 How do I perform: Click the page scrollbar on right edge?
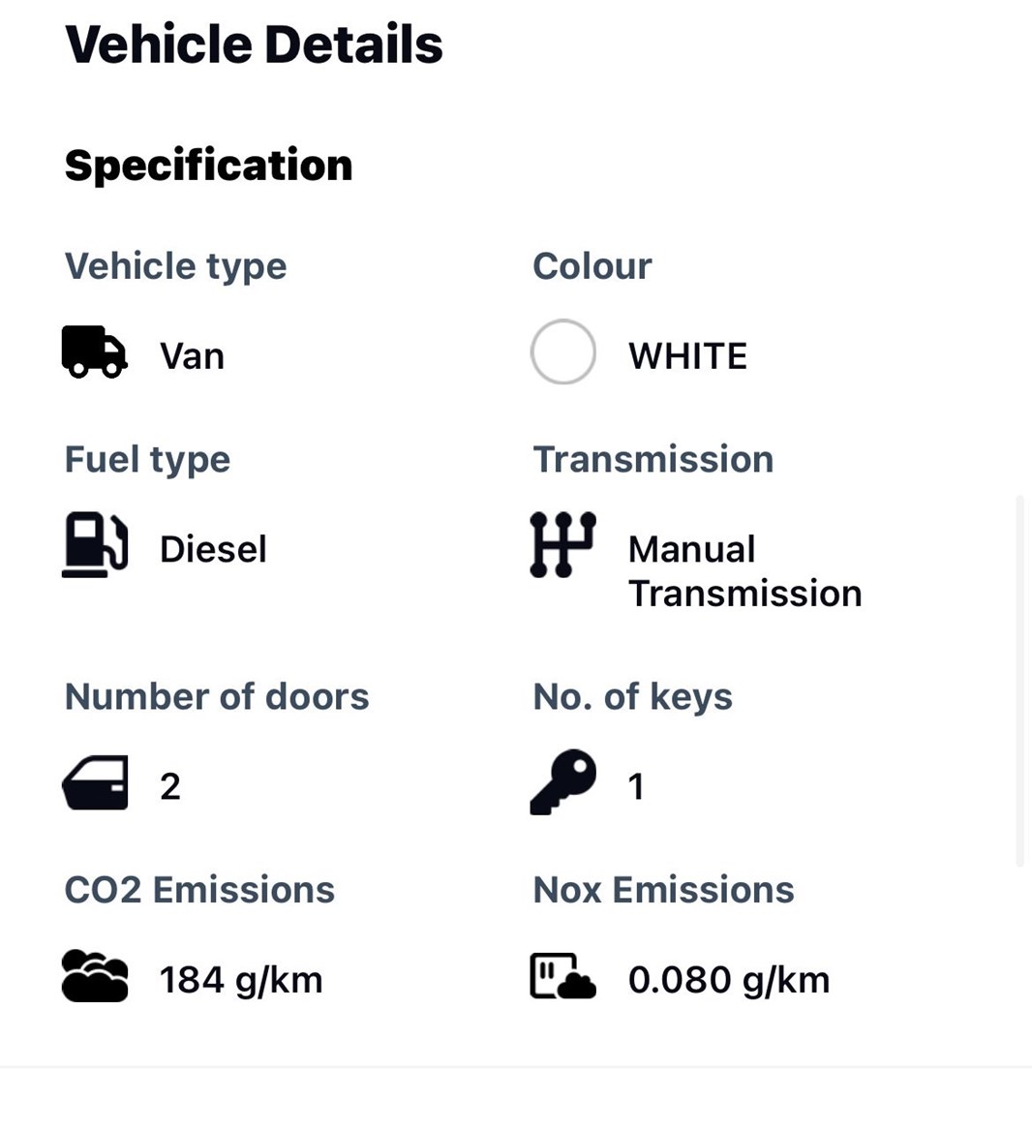click(1019, 680)
